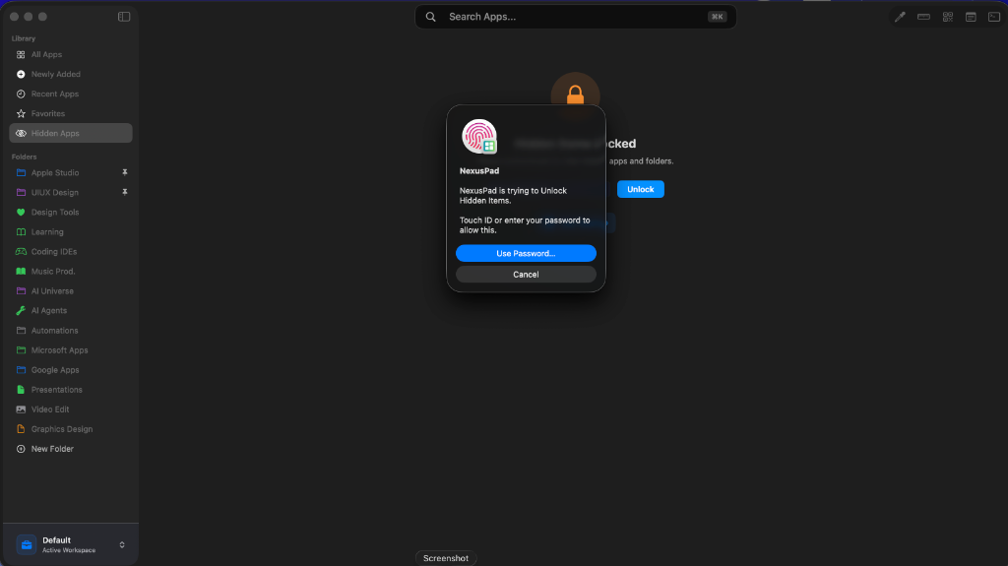Open the Microsoft Apps folder
Screen dimensions: 1008x566
(x=71, y=350)
